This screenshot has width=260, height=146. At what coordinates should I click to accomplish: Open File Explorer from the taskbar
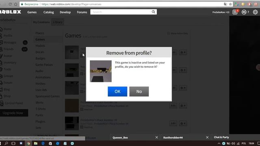click(x=36, y=143)
